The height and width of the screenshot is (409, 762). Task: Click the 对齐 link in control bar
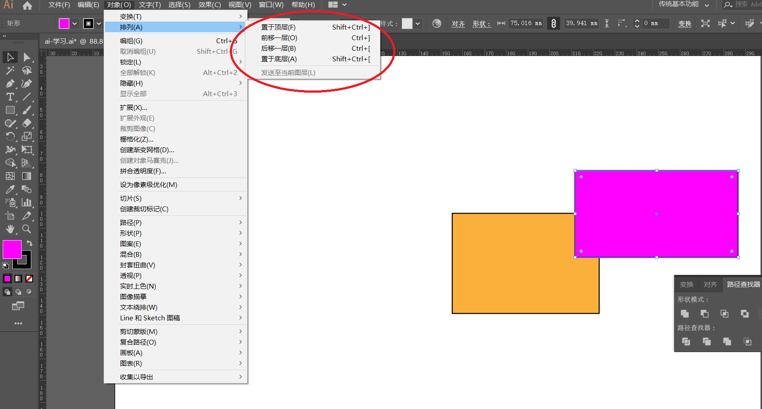pyautogui.click(x=458, y=24)
